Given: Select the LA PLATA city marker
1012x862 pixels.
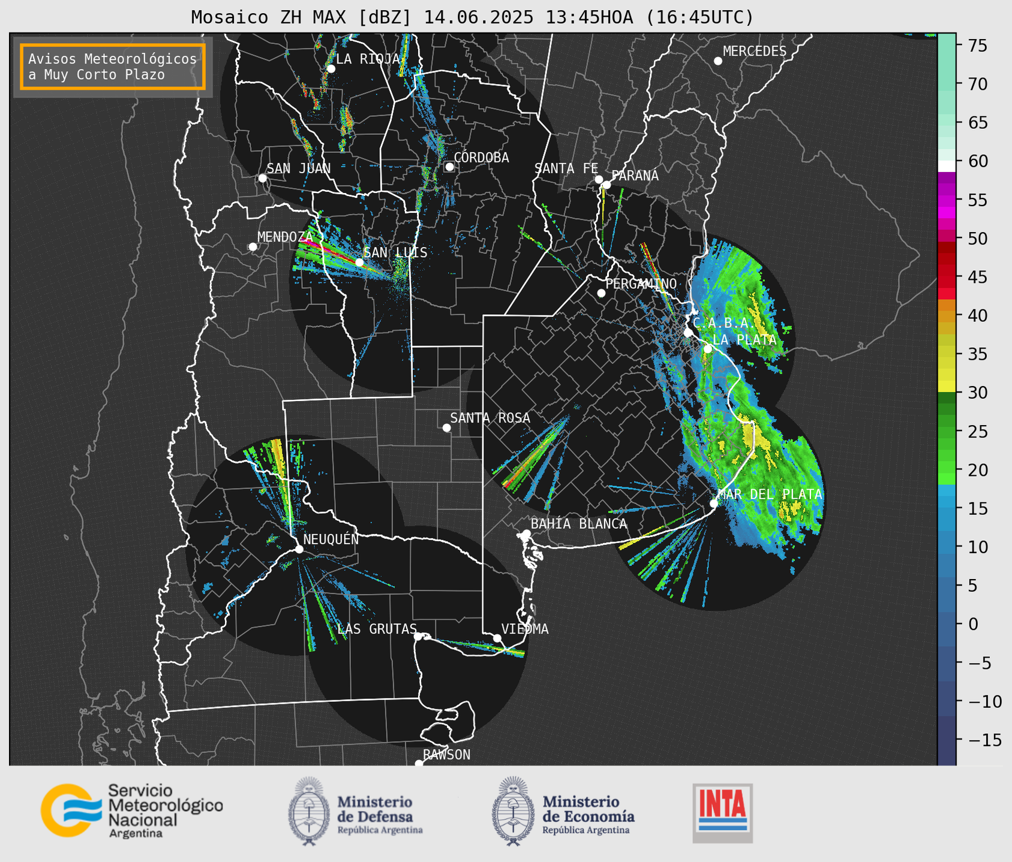Looking at the screenshot, I should point(708,349).
